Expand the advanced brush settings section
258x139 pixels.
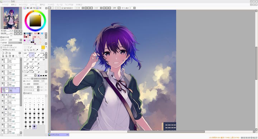pos(24,93)
